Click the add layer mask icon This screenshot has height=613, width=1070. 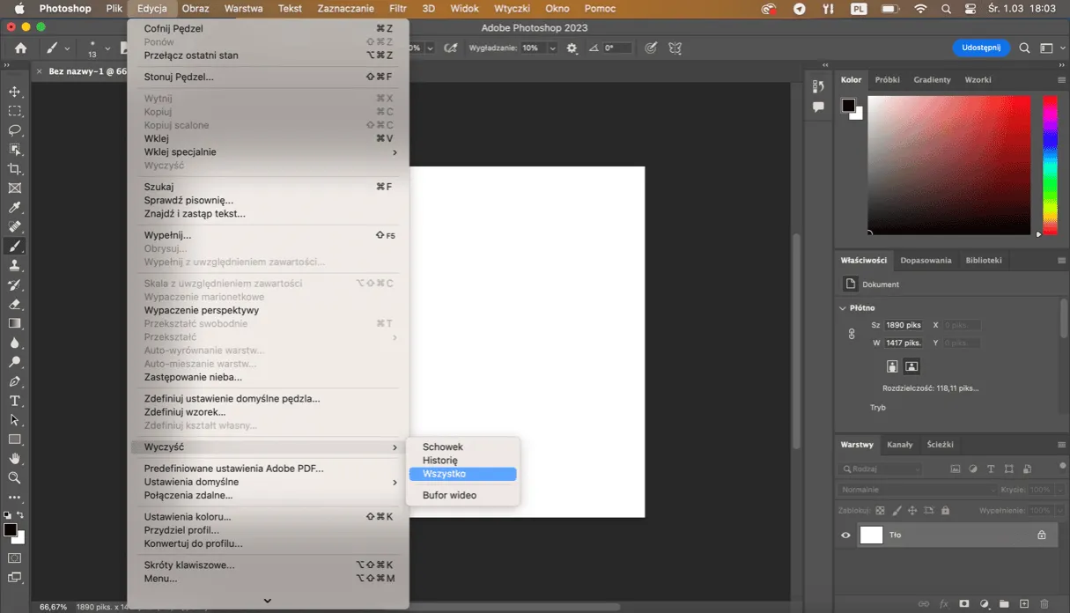964,604
